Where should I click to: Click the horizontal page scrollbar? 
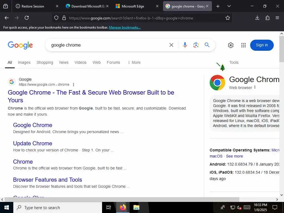[122, 199]
